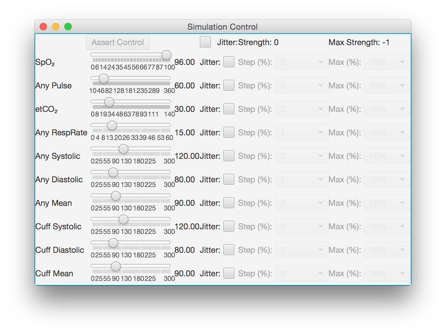
Task: Check the Any Pulse Jitter checkbox
Action: tap(229, 85)
